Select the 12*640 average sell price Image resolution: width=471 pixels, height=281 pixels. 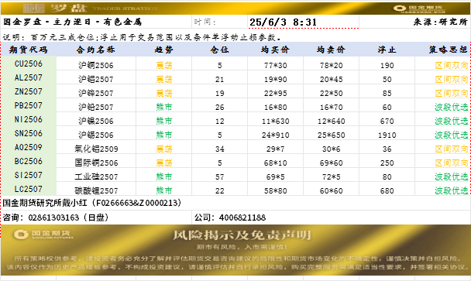coord(331,121)
